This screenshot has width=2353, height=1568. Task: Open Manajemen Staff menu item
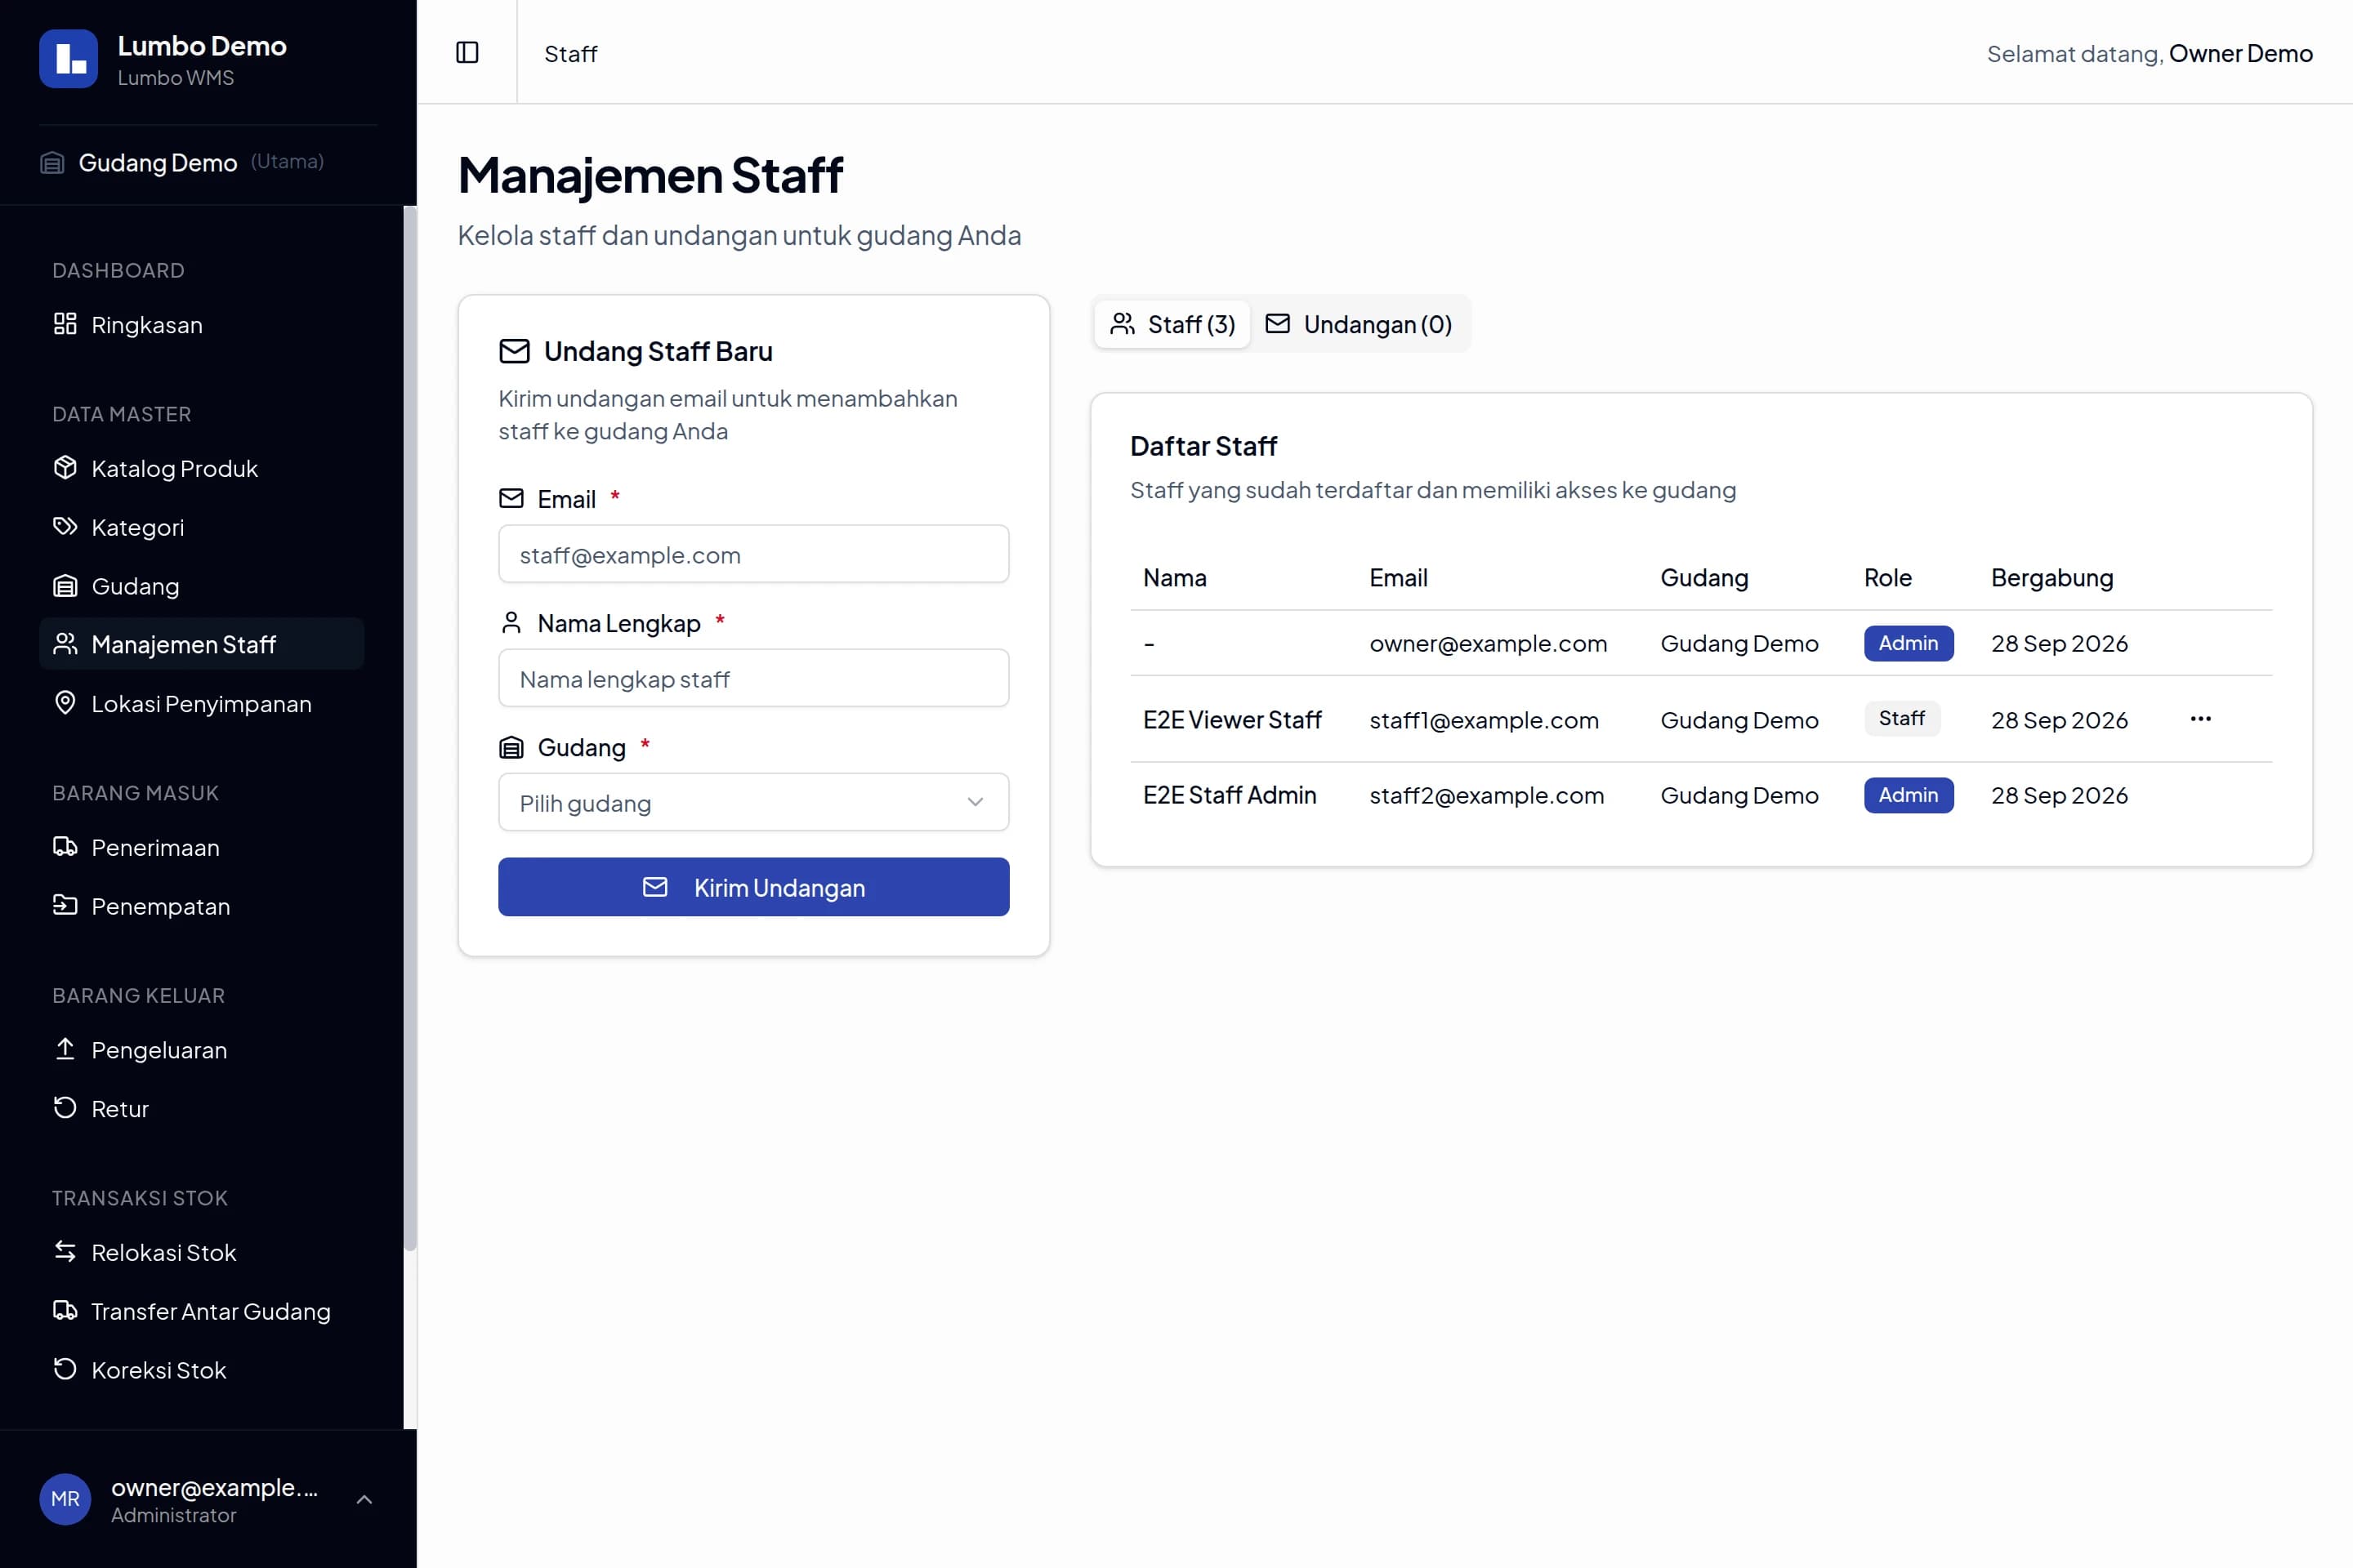click(201, 644)
